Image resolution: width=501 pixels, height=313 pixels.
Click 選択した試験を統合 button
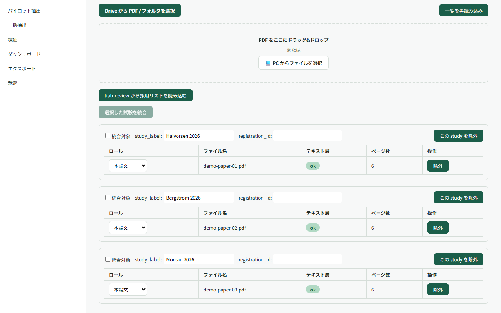pyautogui.click(x=126, y=112)
